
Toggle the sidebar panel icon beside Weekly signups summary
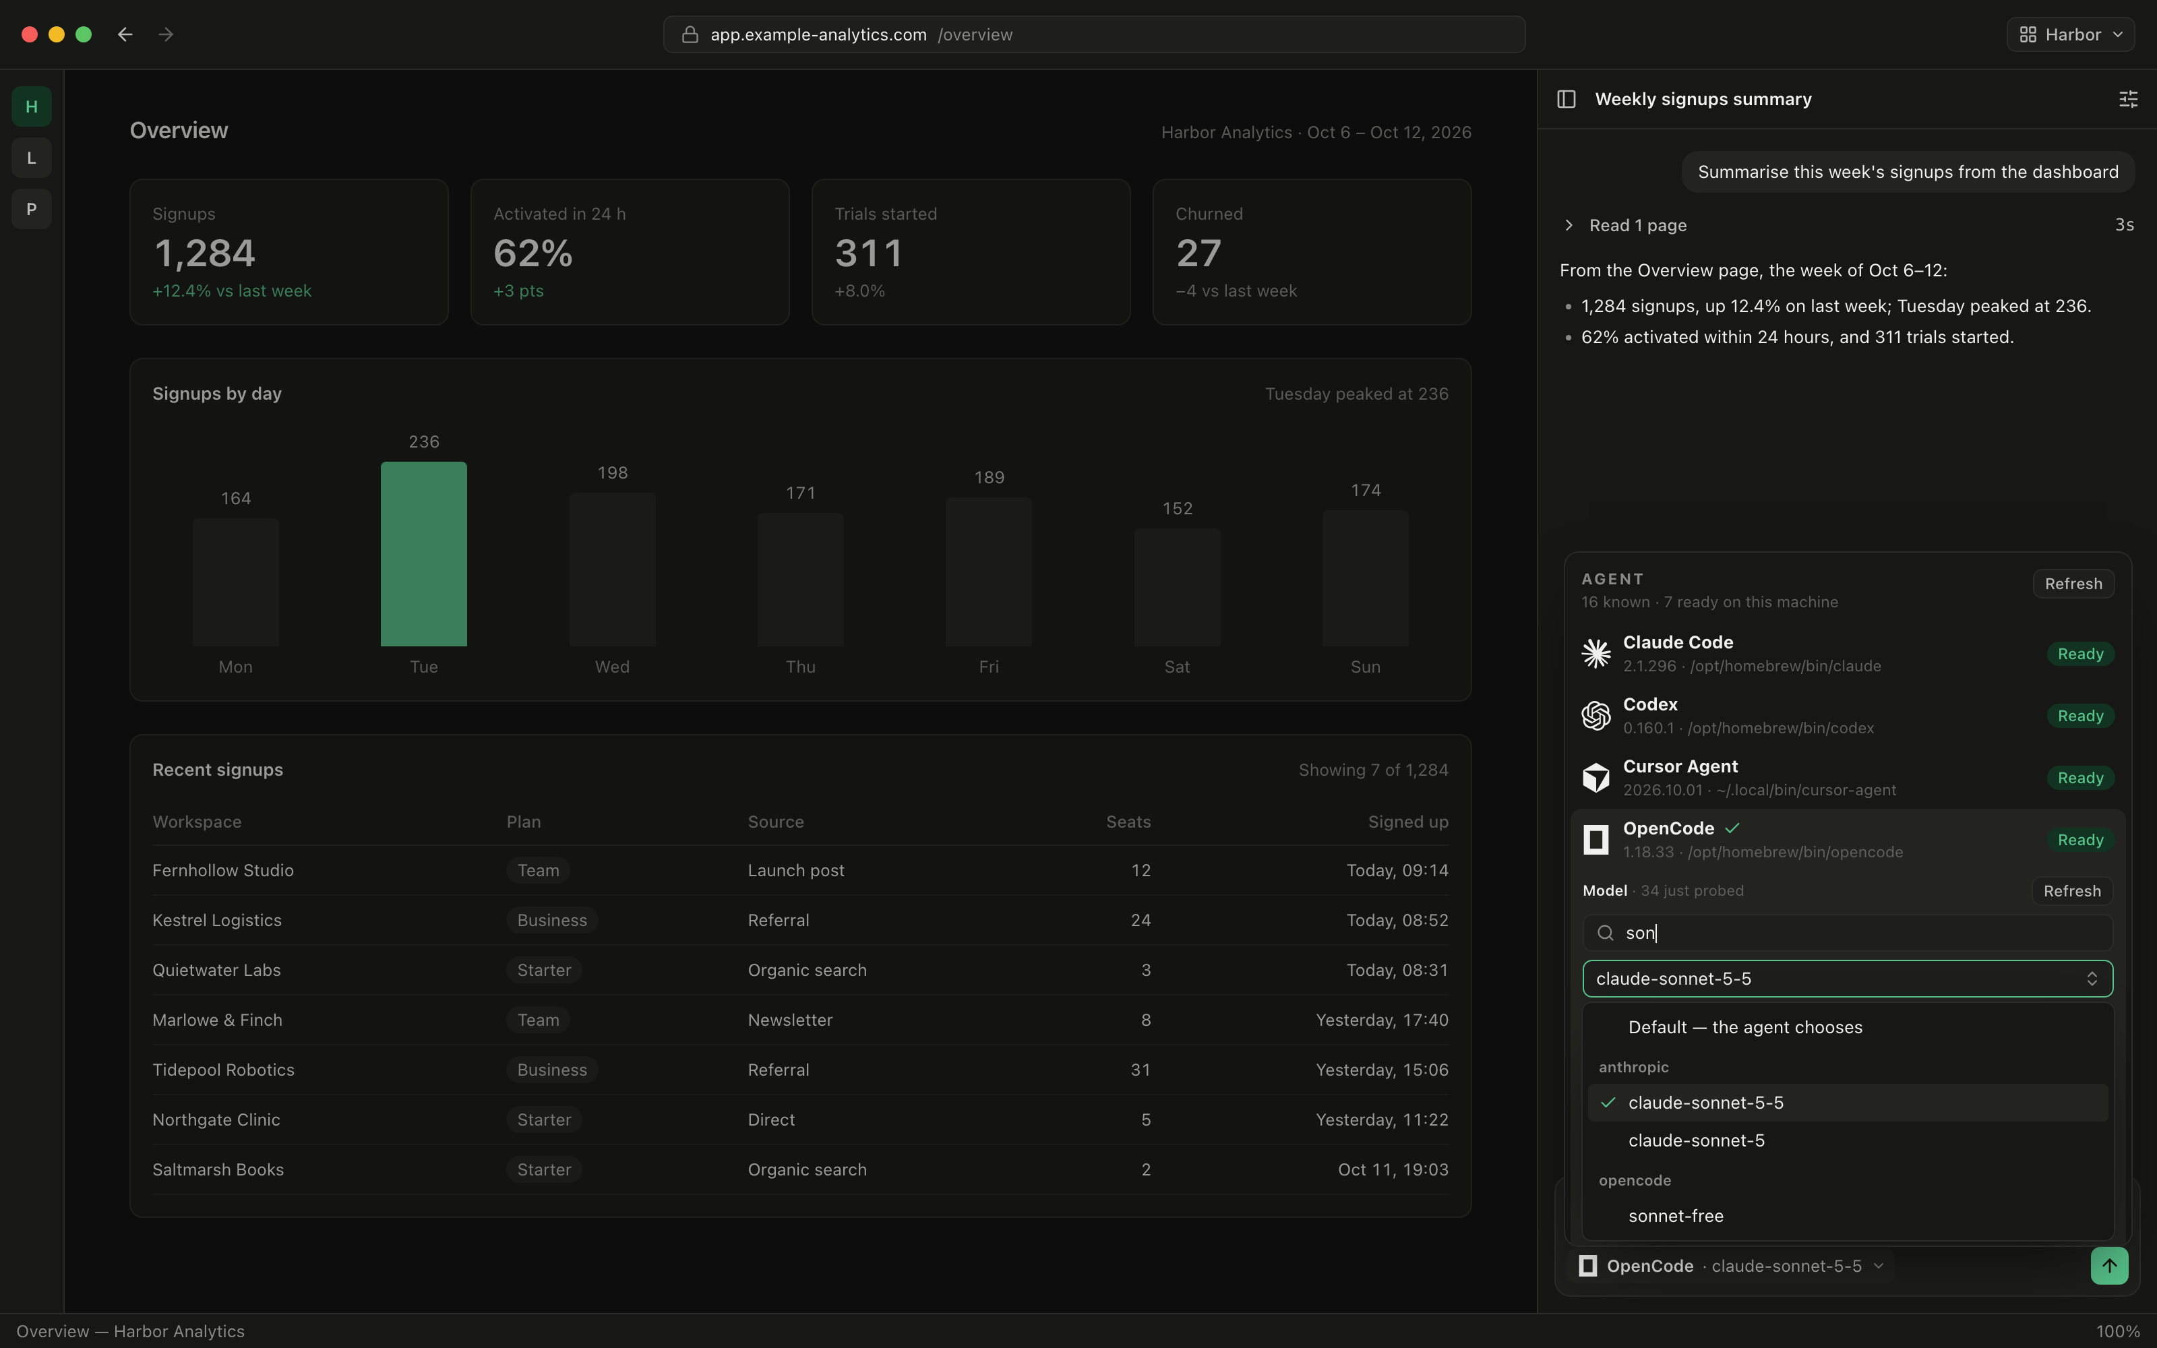[1566, 99]
